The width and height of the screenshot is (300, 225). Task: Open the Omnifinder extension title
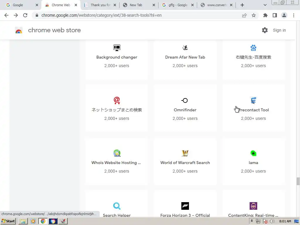185,110
